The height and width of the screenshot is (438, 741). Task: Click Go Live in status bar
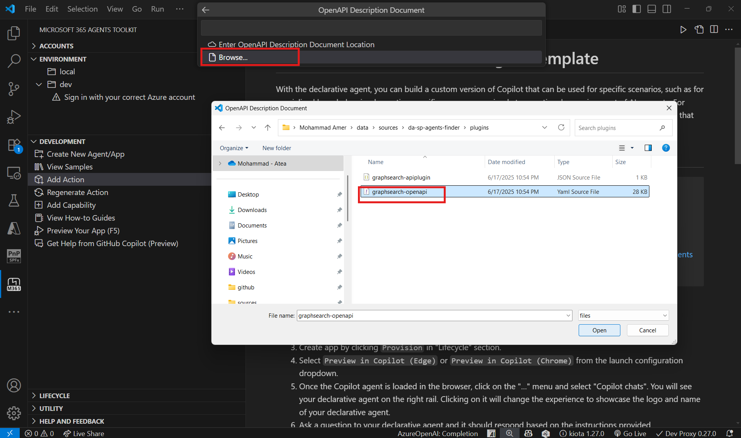click(x=630, y=433)
